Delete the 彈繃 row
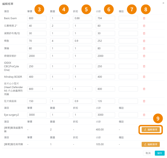167x158 pixels. (x=144, y=48)
